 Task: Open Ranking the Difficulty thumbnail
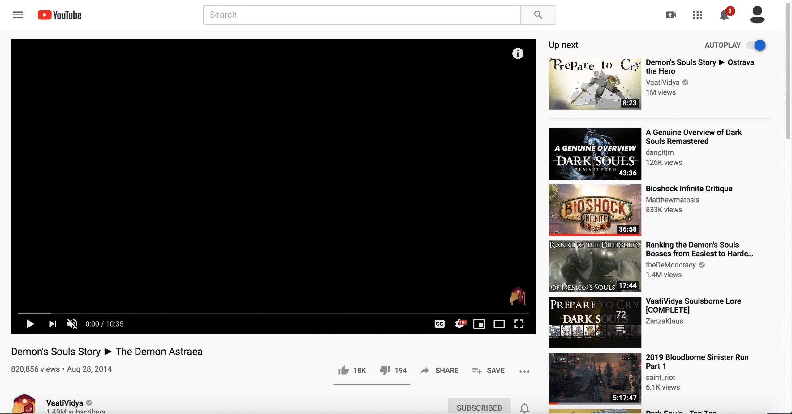(595, 266)
